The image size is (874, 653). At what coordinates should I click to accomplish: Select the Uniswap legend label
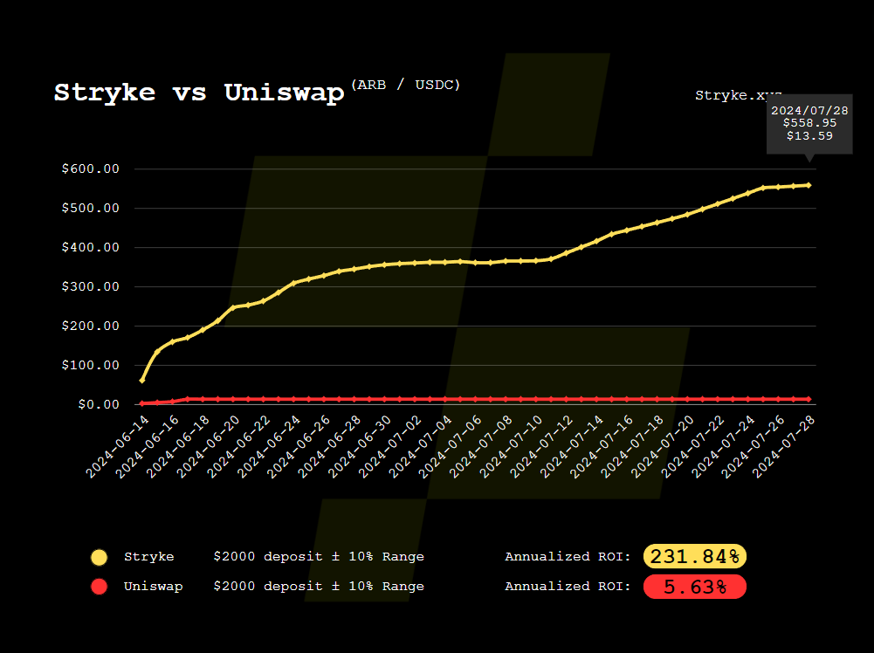tap(154, 586)
